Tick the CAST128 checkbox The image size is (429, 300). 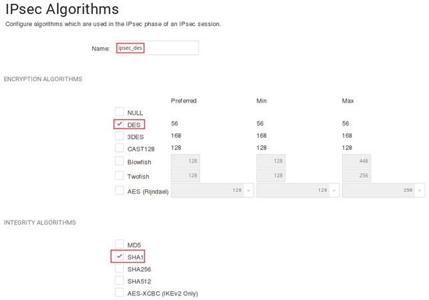pyautogui.click(x=119, y=148)
